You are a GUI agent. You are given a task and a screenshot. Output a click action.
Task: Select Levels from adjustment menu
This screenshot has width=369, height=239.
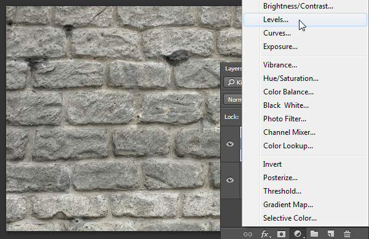[x=305, y=20]
